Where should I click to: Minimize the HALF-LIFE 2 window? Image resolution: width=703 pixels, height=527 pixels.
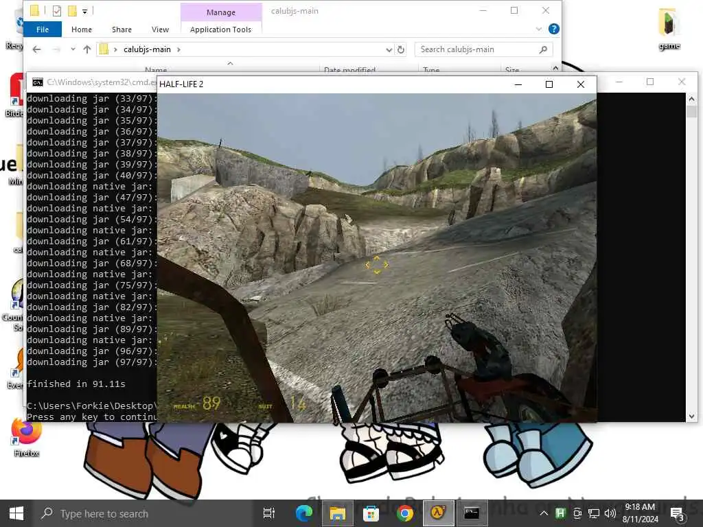tap(518, 84)
